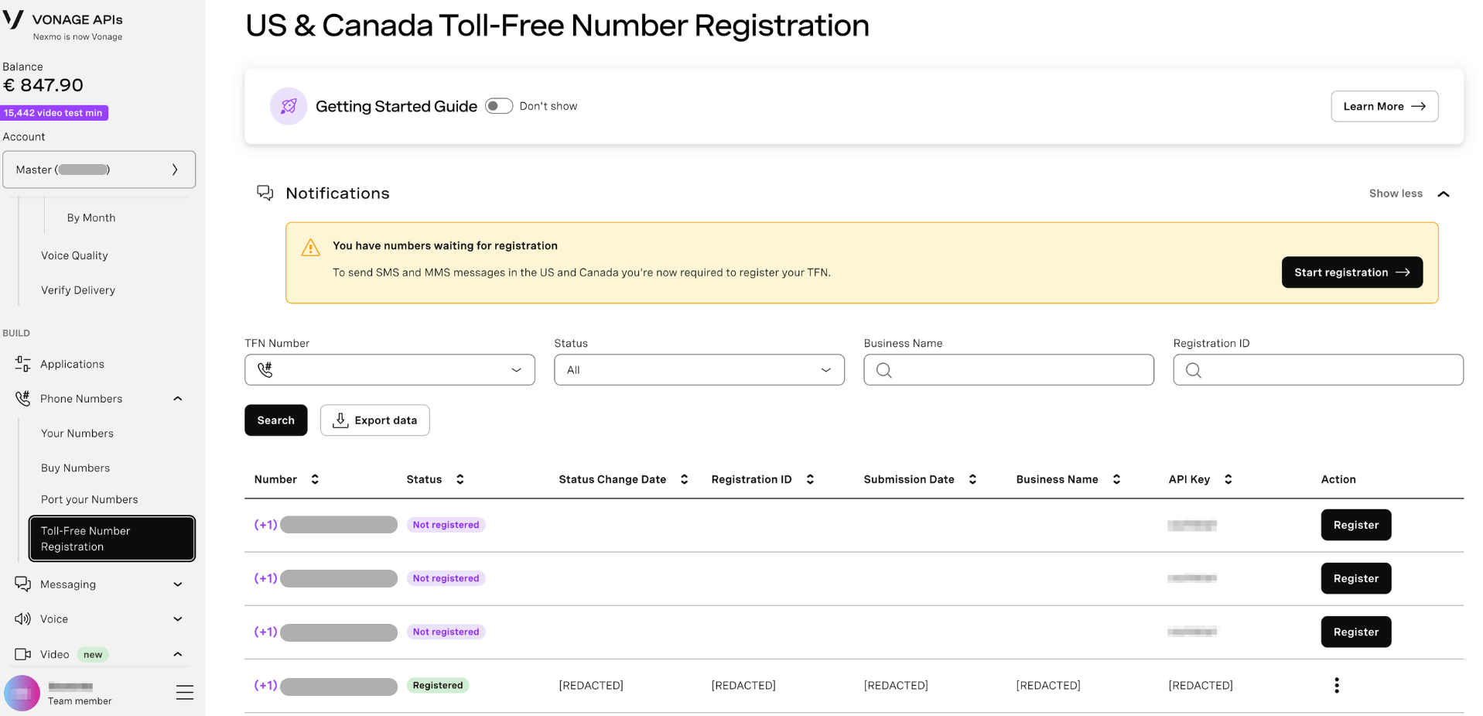
Task: Go to Your Numbers
Action: pyautogui.click(x=77, y=433)
